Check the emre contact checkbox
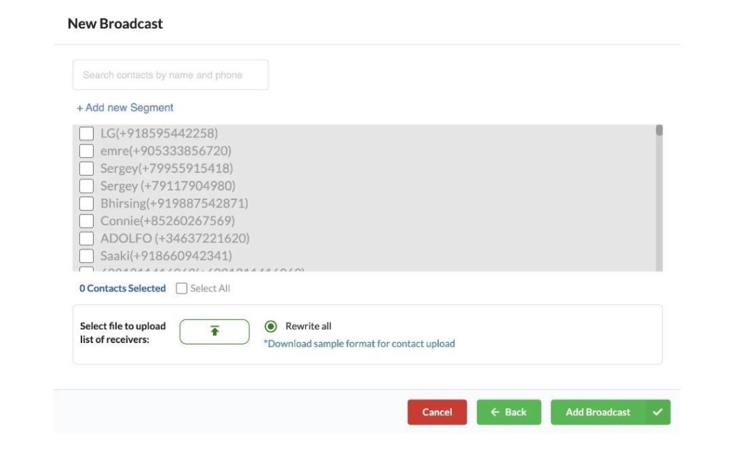The height and width of the screenshot is (463, 732). (86, 151)
